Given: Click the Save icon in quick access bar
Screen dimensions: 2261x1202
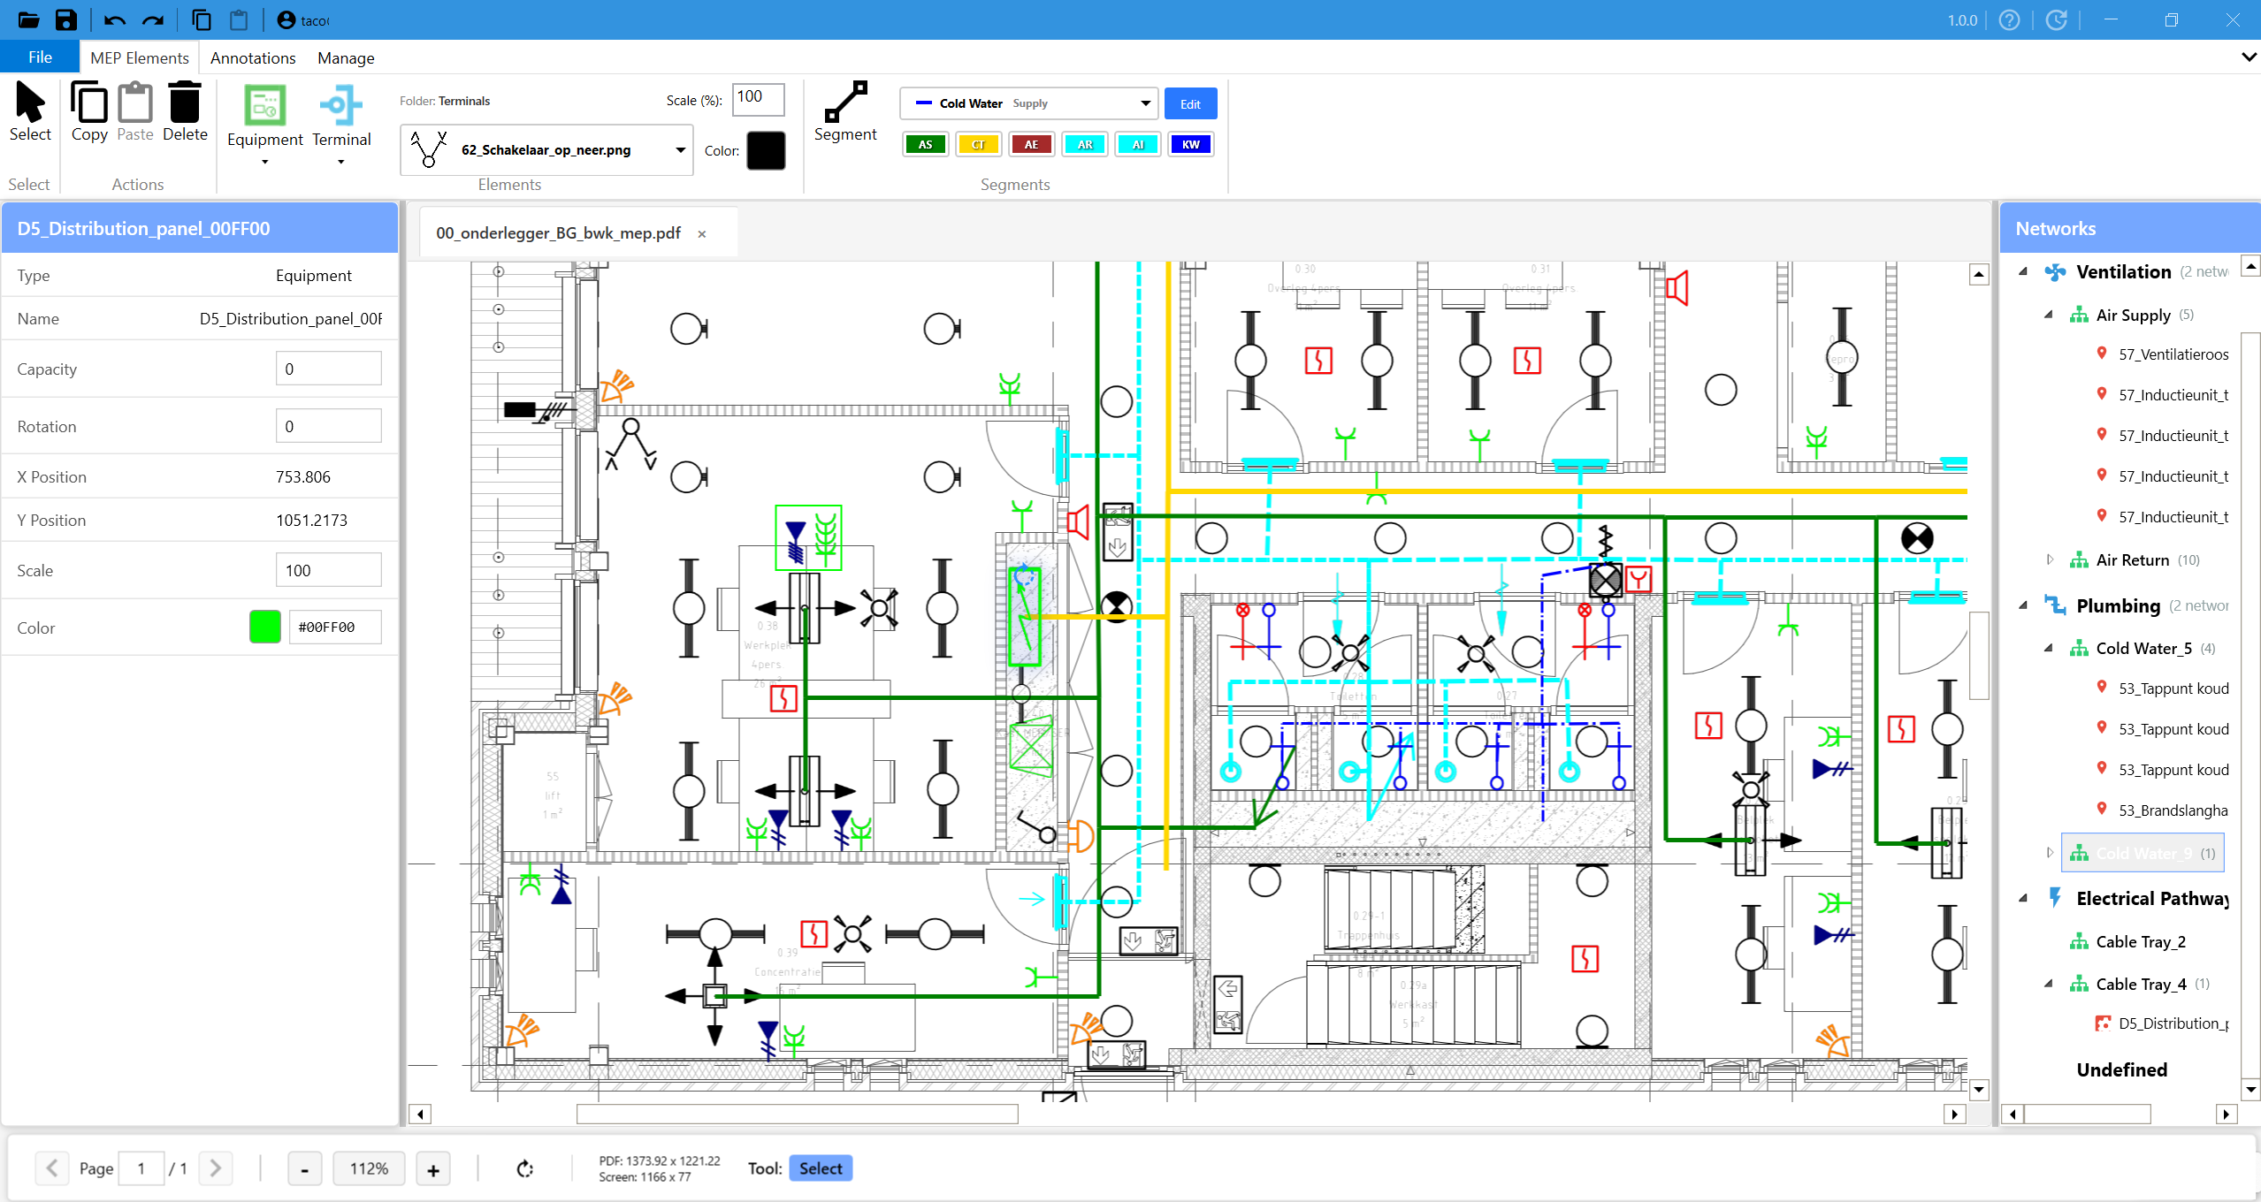Looking at the screenshot, I should (66, 19).
